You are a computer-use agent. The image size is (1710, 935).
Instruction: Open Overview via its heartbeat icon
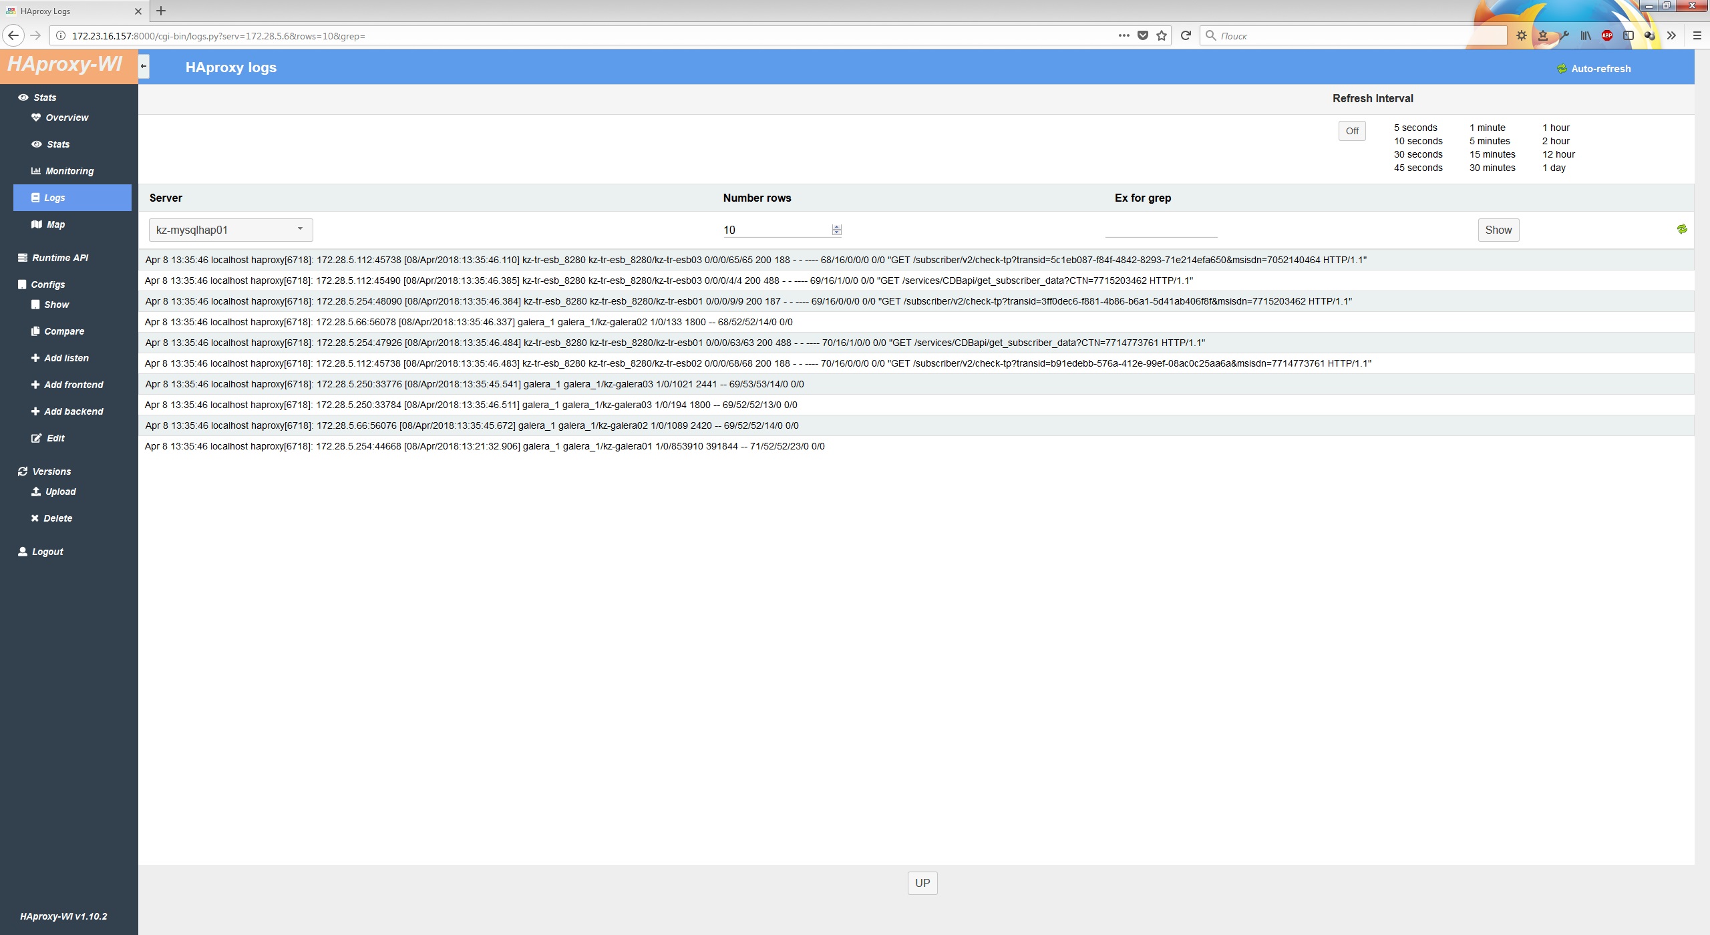36,118
